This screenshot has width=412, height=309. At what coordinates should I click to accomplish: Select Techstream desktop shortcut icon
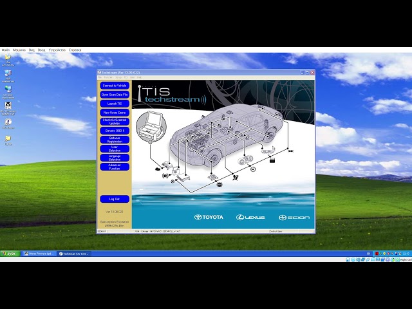pyautogui.click(x=8, y=124)
